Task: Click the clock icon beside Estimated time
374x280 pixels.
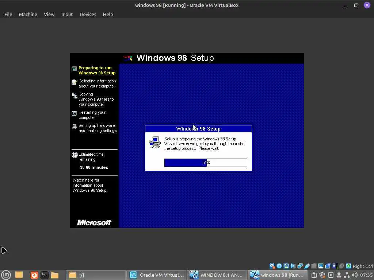Action: point(75,155)
